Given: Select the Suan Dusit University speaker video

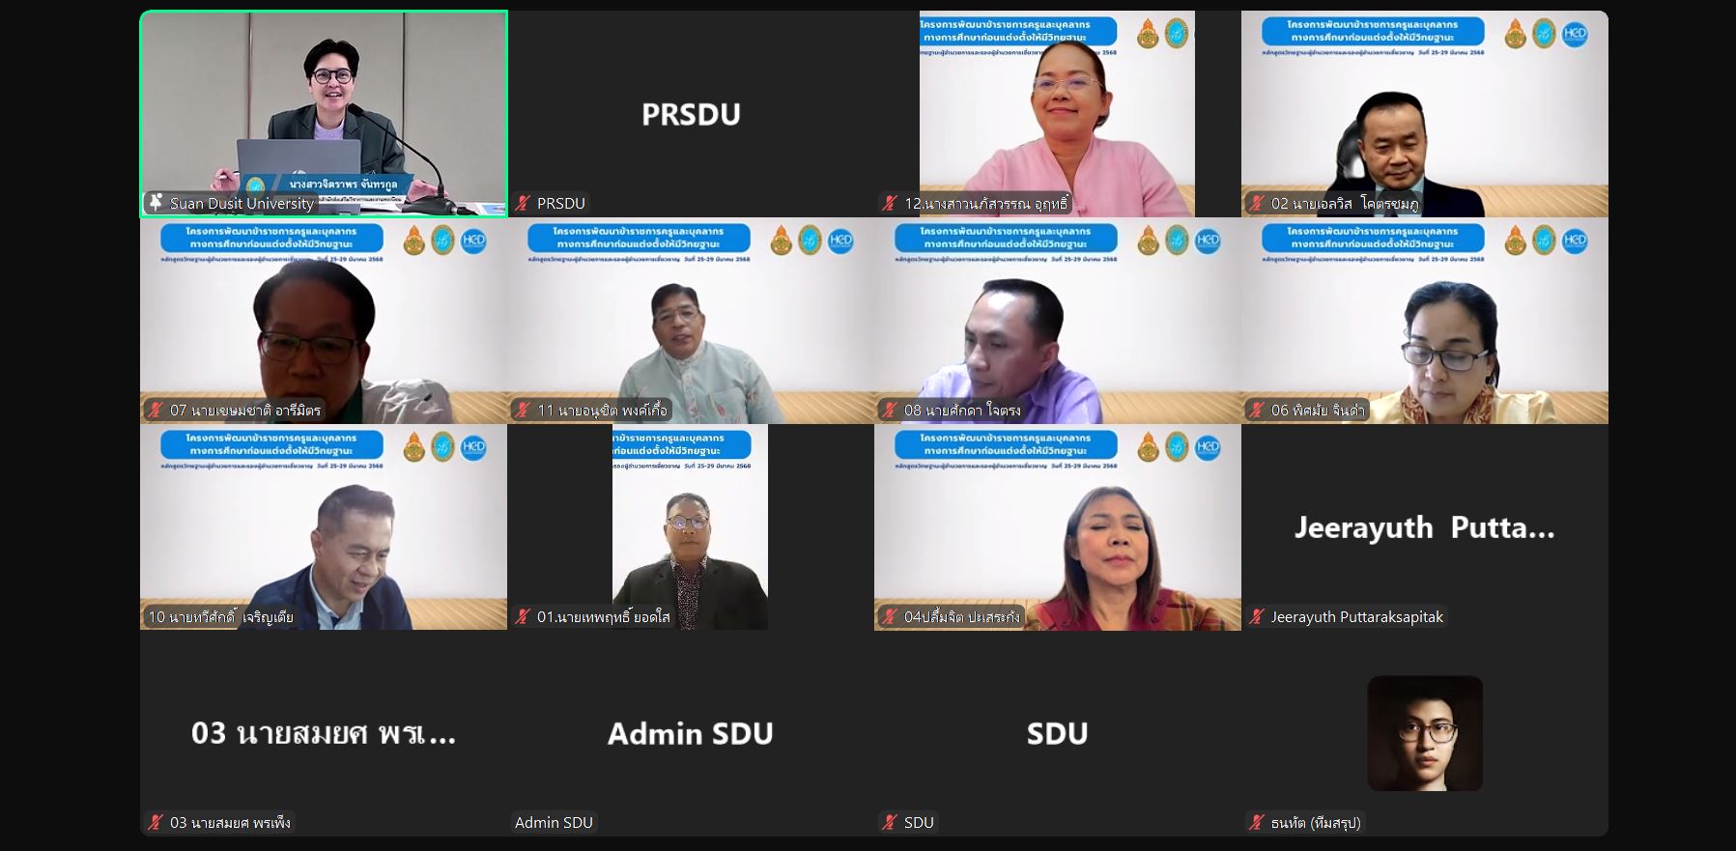Looking at the screenshot, I should tap(324, 114).
